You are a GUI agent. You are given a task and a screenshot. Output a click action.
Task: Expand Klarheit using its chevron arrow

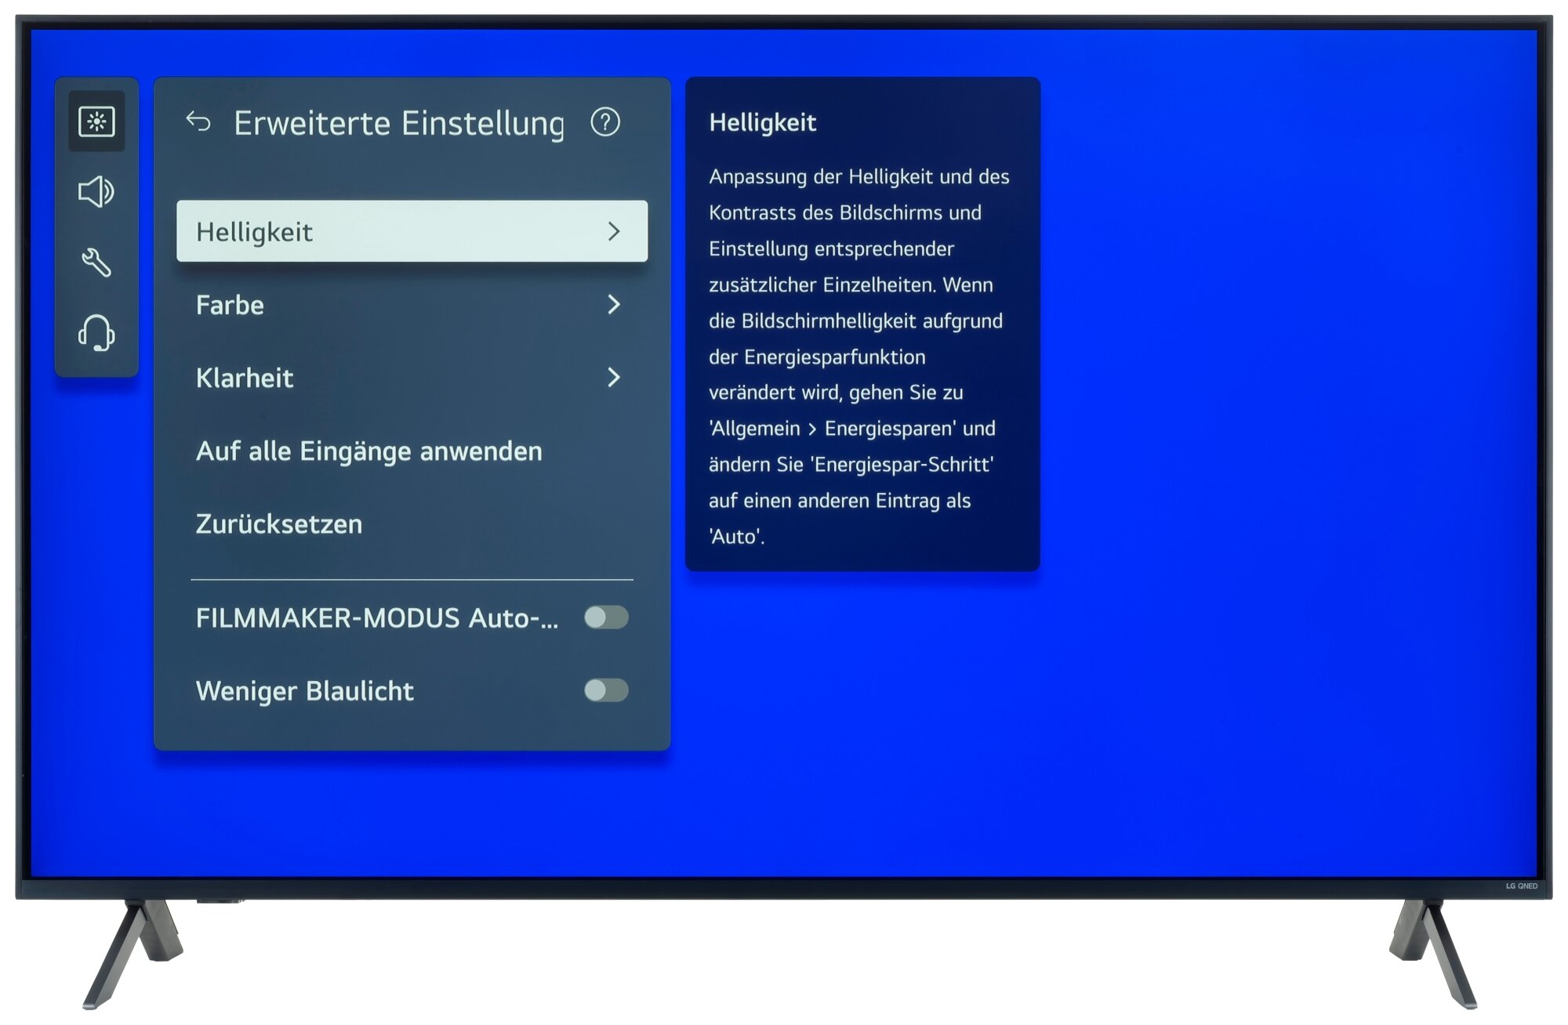click(614, 378)
